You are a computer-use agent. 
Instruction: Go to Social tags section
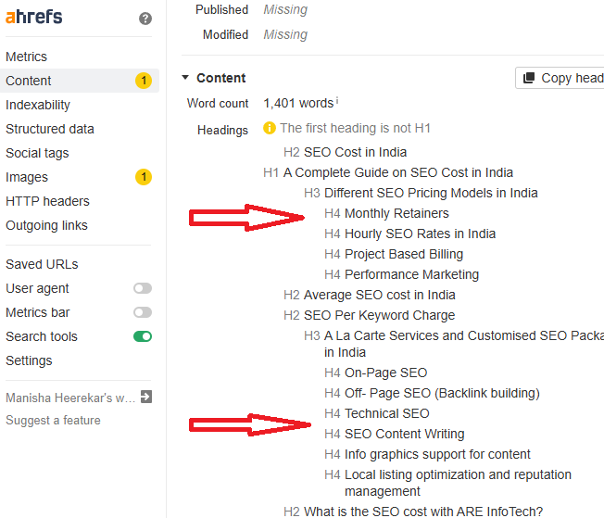pos(37,153)
